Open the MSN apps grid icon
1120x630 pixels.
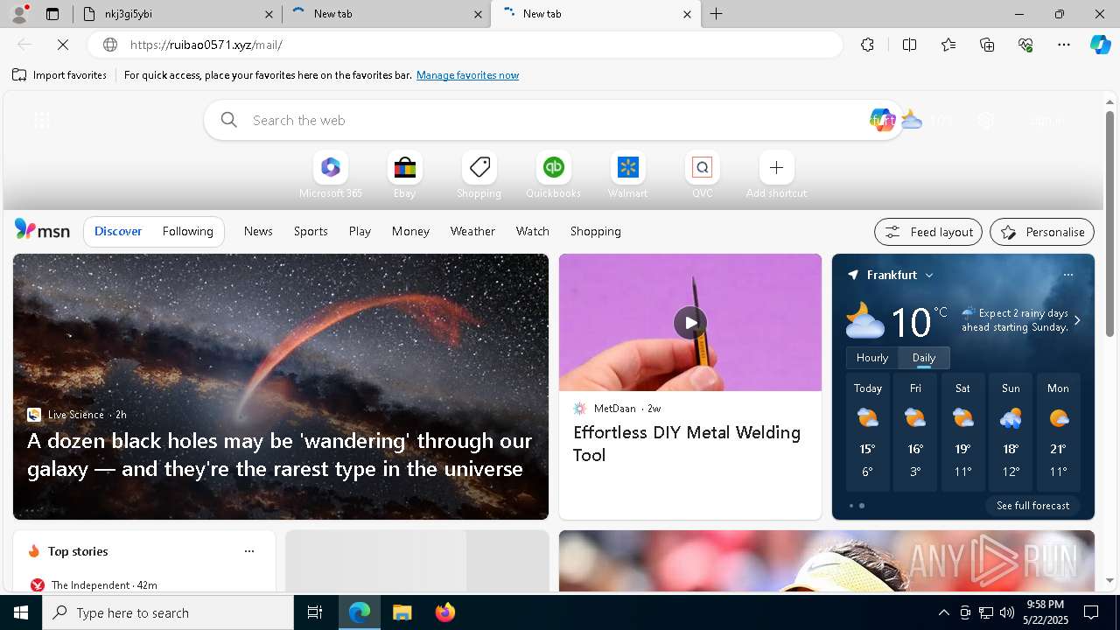coord(41,121)
